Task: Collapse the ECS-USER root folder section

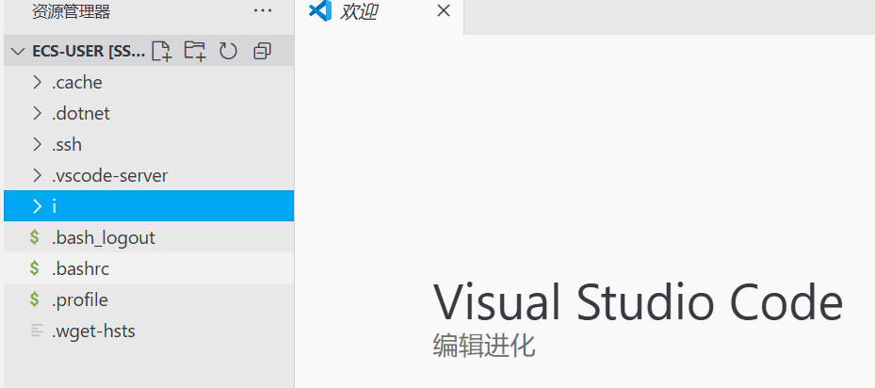Action: [18, 52]
